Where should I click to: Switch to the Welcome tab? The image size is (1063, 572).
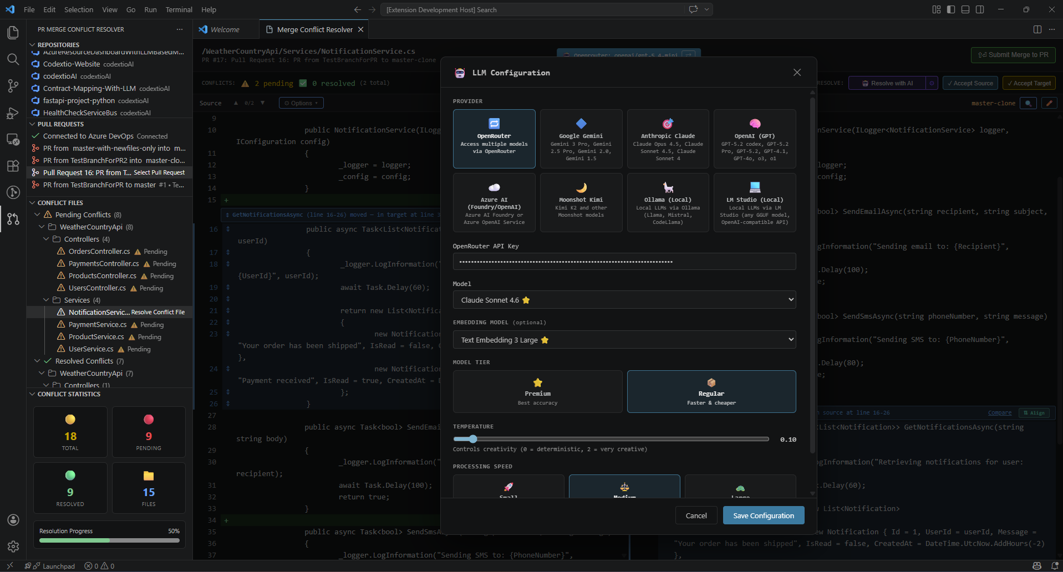click(226, 29)
